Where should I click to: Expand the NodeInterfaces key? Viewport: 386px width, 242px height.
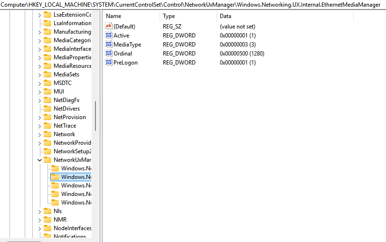(39, 229)
